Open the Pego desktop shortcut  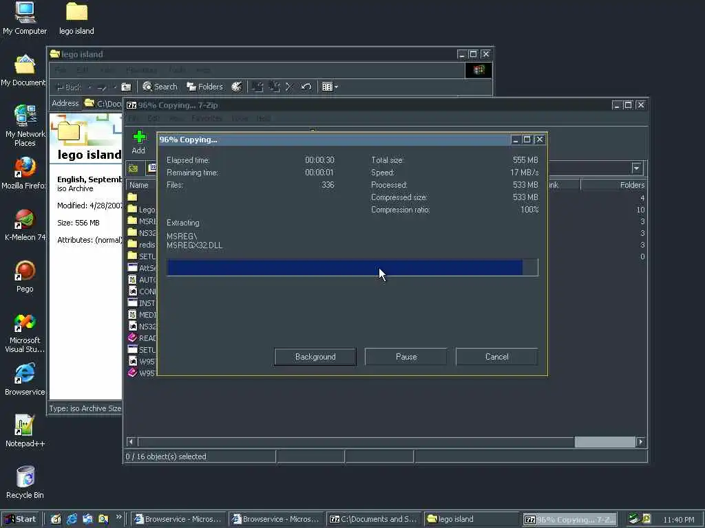click(25, 276)
